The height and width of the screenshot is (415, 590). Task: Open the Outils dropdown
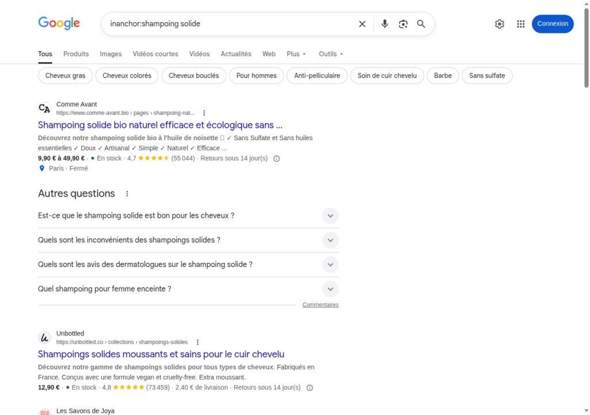coord(331,54)
